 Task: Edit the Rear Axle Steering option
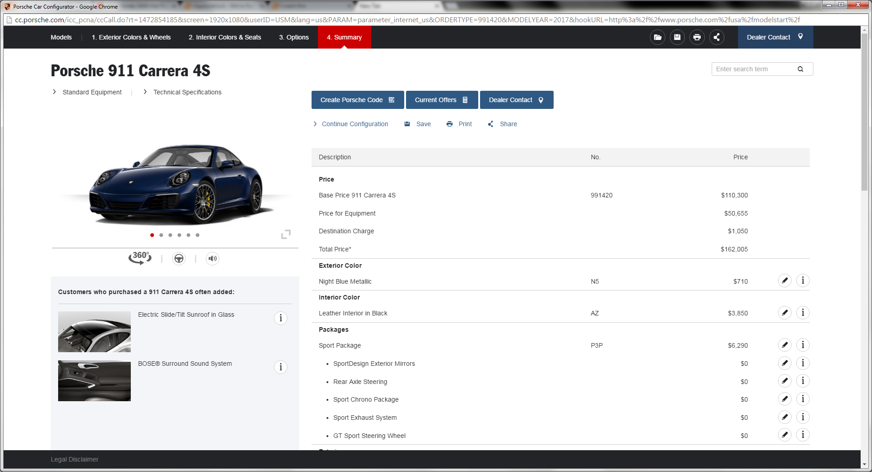pos(785,381)
